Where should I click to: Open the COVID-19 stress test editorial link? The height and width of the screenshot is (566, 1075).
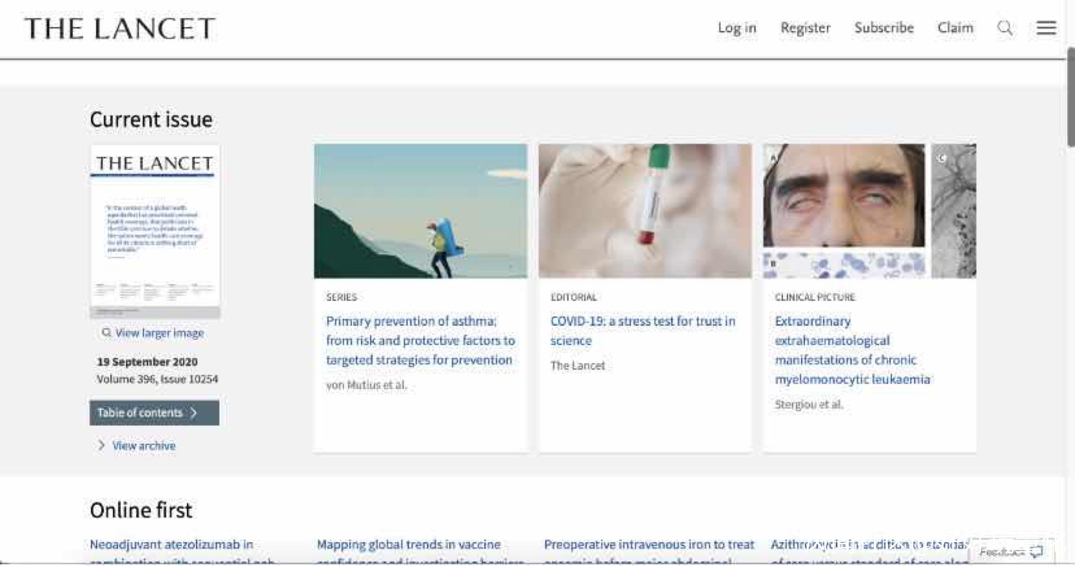643,330
